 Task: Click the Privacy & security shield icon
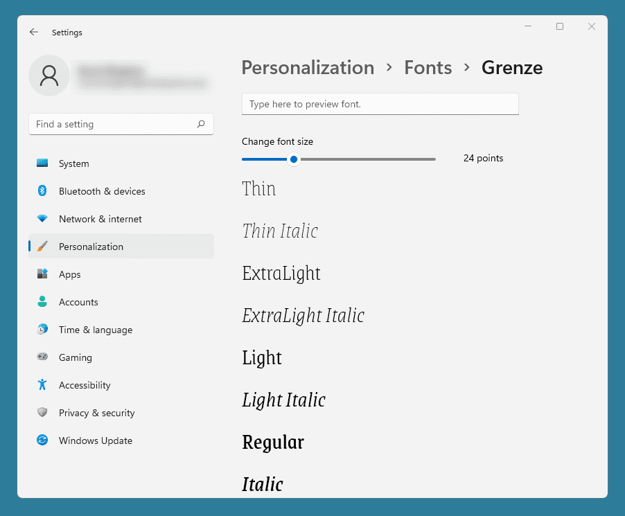pos(43,413)
